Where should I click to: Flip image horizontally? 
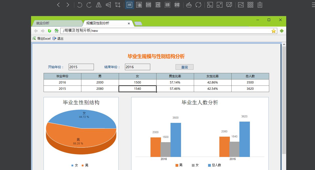[99, 5]
